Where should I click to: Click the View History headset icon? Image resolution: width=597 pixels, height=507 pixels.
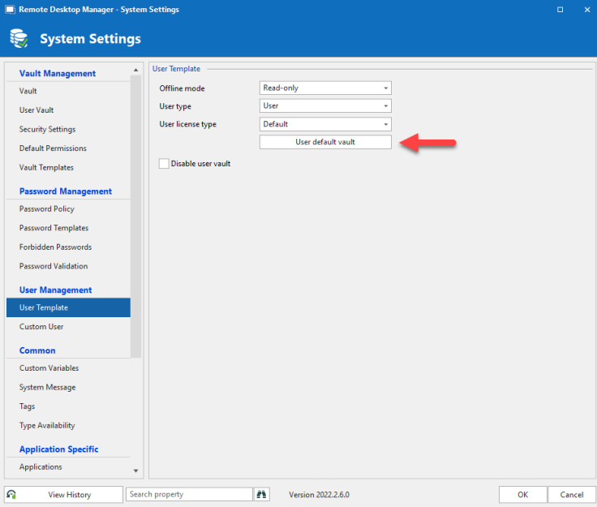click(x=11, y=494)
